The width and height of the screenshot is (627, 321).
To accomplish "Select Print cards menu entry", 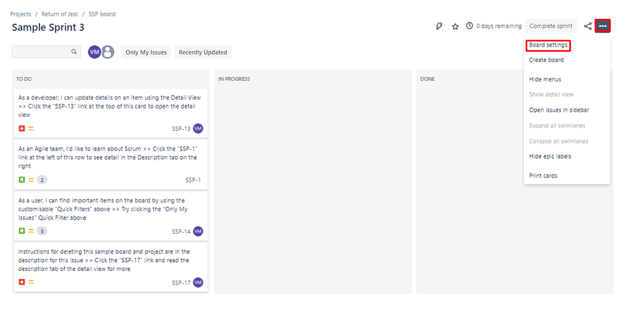I will (543, 176).
